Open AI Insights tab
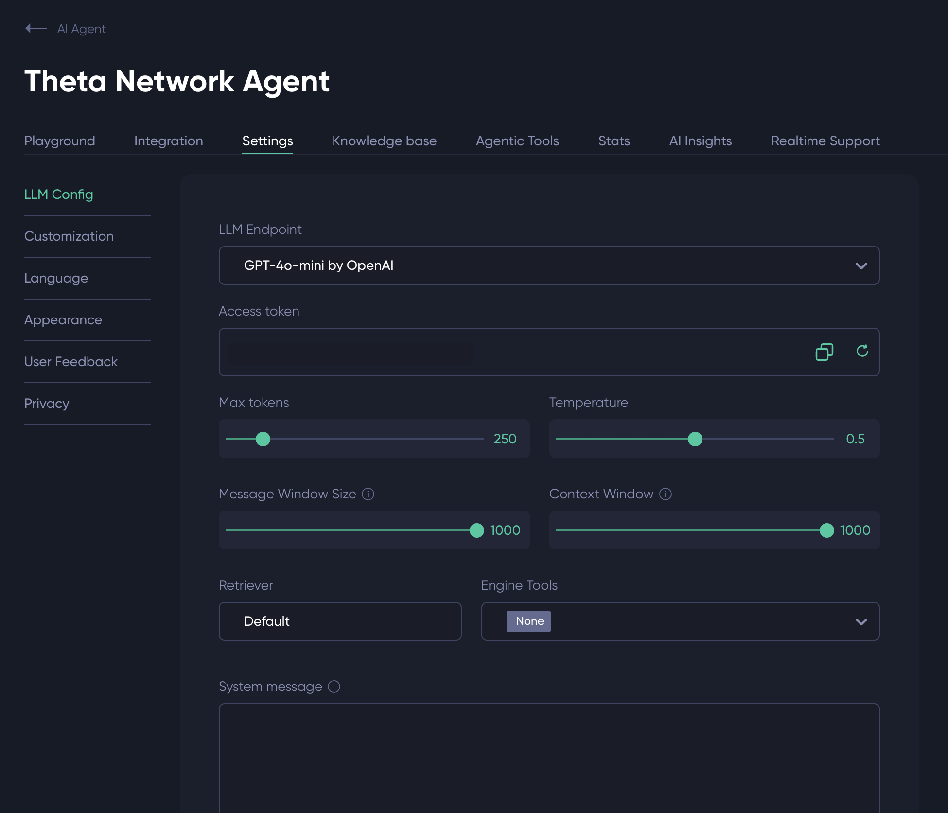948x813 pixels. [x=700, y=141]
